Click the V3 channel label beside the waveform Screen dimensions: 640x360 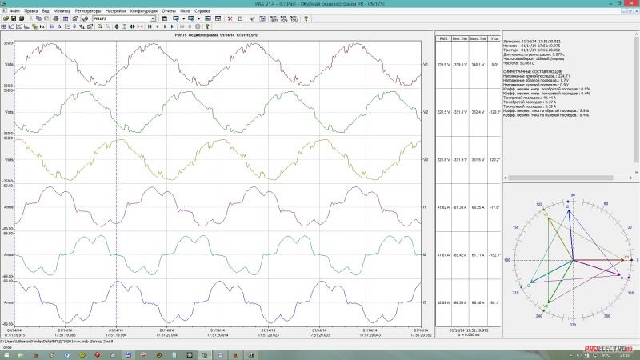click(426, 159)
